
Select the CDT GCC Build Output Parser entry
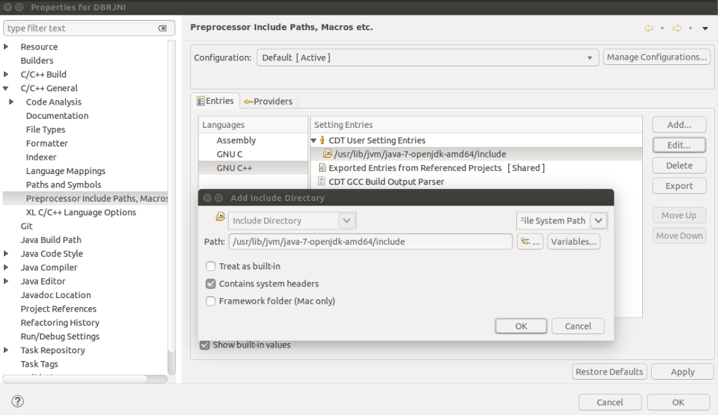(386, 182)
